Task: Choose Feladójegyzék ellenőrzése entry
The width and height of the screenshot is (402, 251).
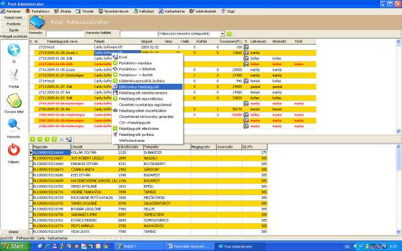Action: 147,128
